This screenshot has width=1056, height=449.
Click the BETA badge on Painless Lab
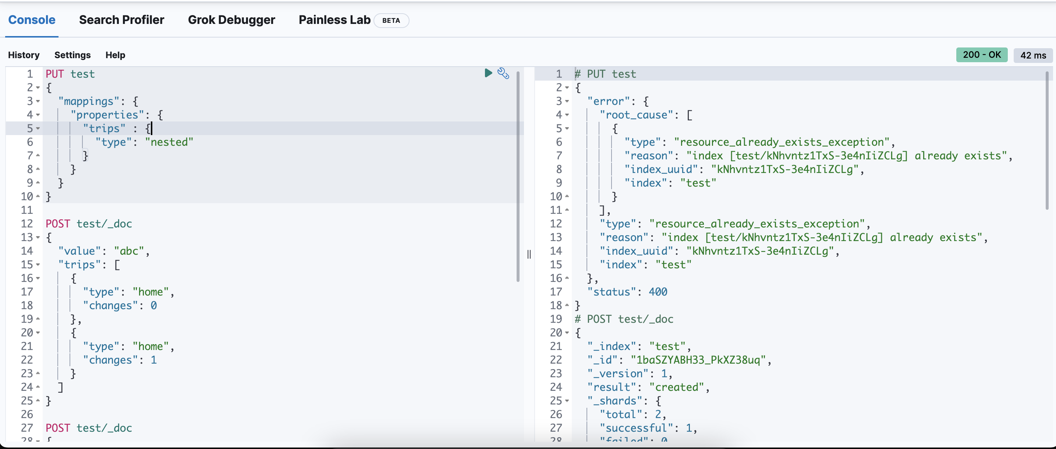coord(391,21)
